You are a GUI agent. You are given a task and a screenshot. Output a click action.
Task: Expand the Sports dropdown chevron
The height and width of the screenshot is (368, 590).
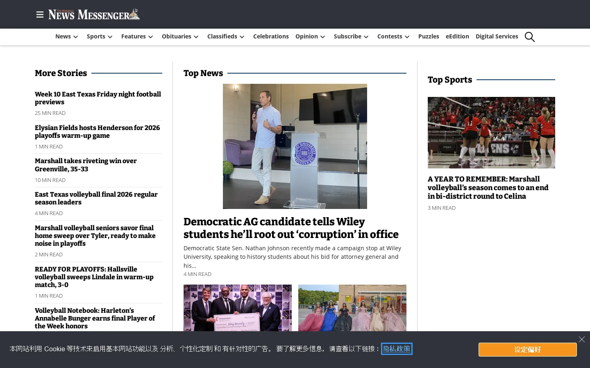pyautogui.click(x=110, y=37)
